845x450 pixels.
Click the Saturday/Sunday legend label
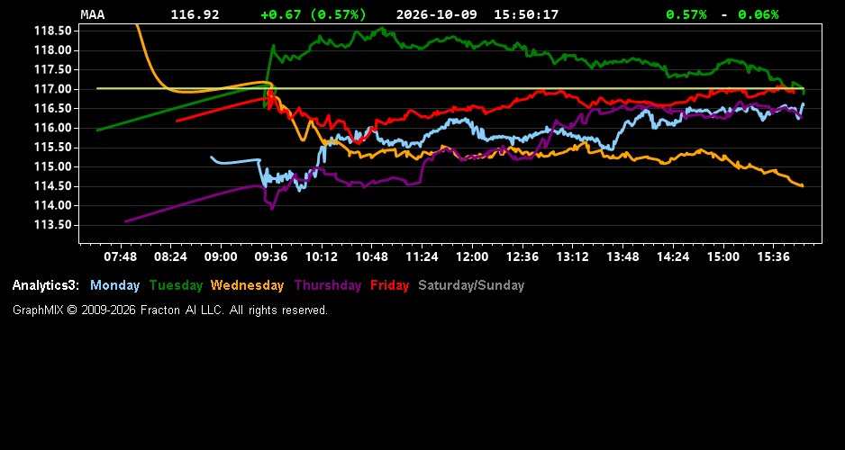[x=471, y=285]
